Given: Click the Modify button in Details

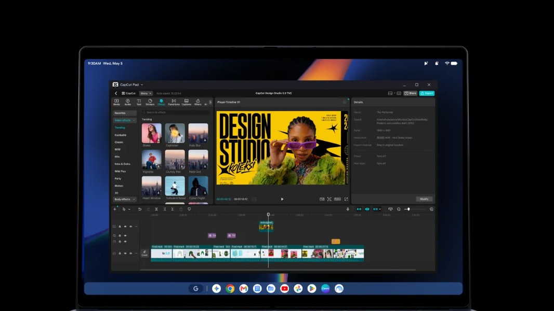Looking at the screenshot, I should [x=424, y=199].
